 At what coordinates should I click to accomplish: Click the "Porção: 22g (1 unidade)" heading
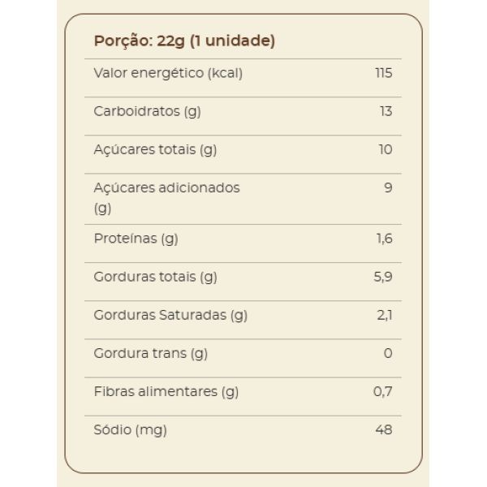184,41
